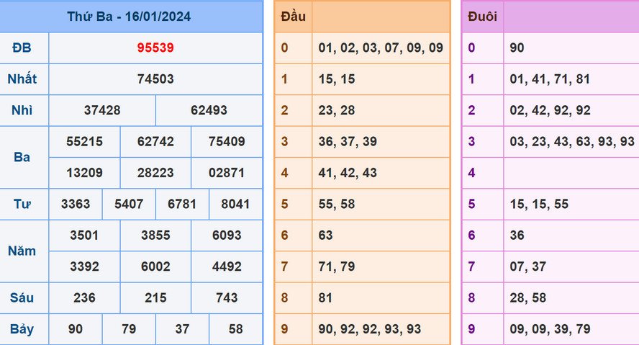Image resolution: width=639 pixels, height=345 pixels.
Task: Select fourth prize number 6781
Action: 182,204
